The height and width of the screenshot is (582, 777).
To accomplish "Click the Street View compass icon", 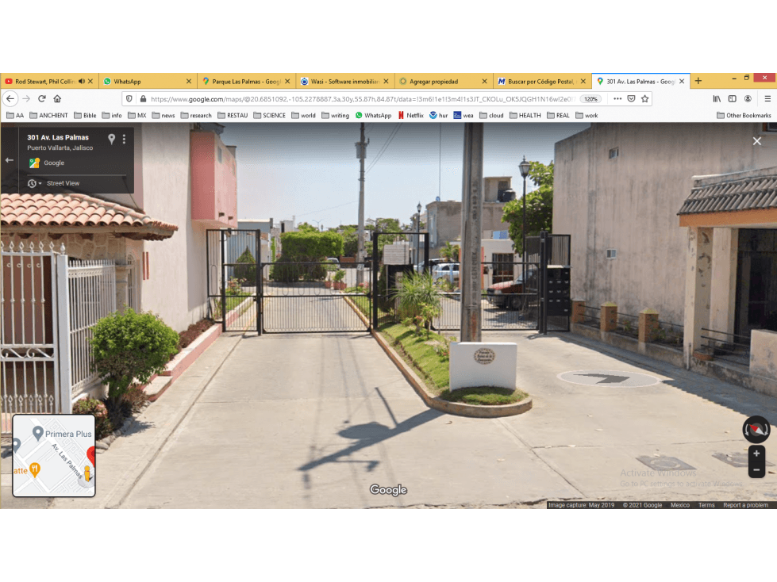I will [x=756, y=429].
